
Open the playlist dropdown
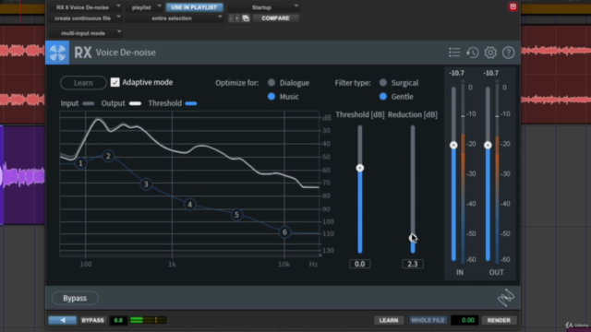click(x=144, y=7)
